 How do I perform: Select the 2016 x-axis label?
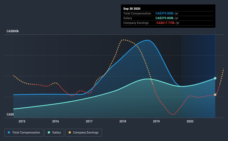[56, 121]
